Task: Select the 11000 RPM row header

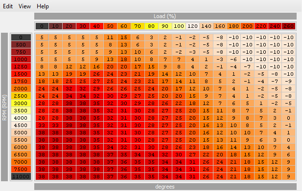Action: 21,176
